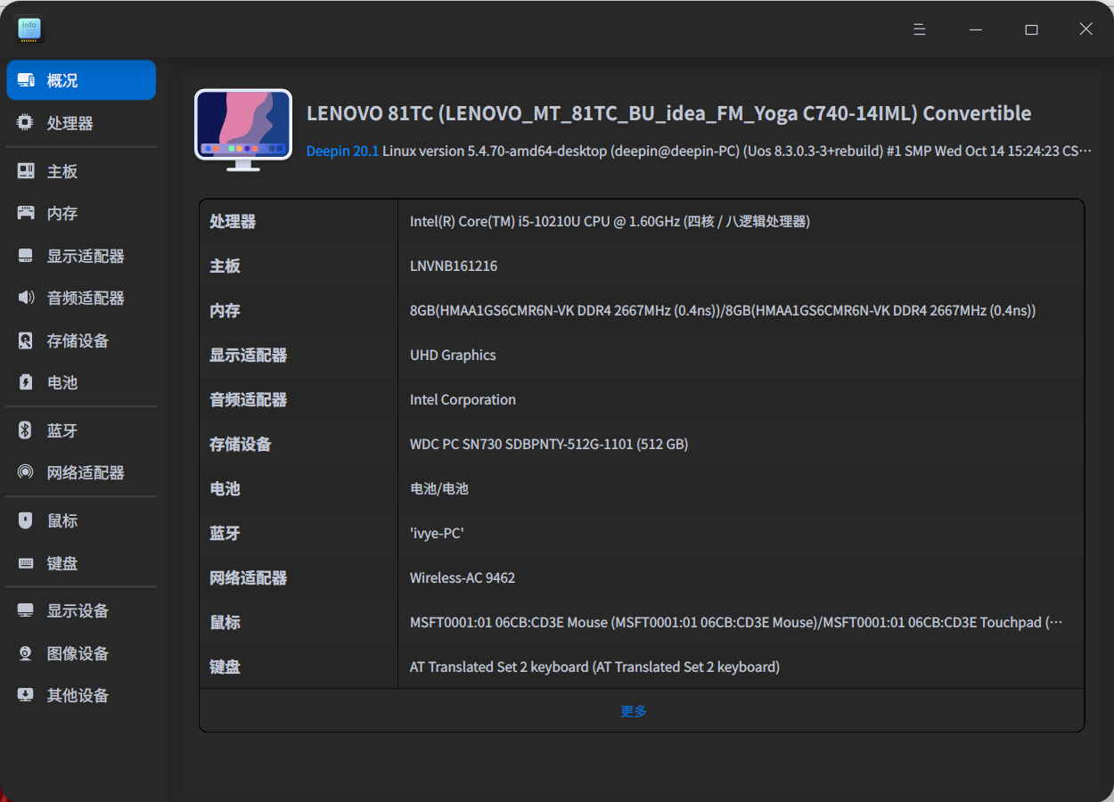This screenshot has width=1114, height=802.
Task: Click the 更多 link below the table
Action: click(x=634, y=711)
